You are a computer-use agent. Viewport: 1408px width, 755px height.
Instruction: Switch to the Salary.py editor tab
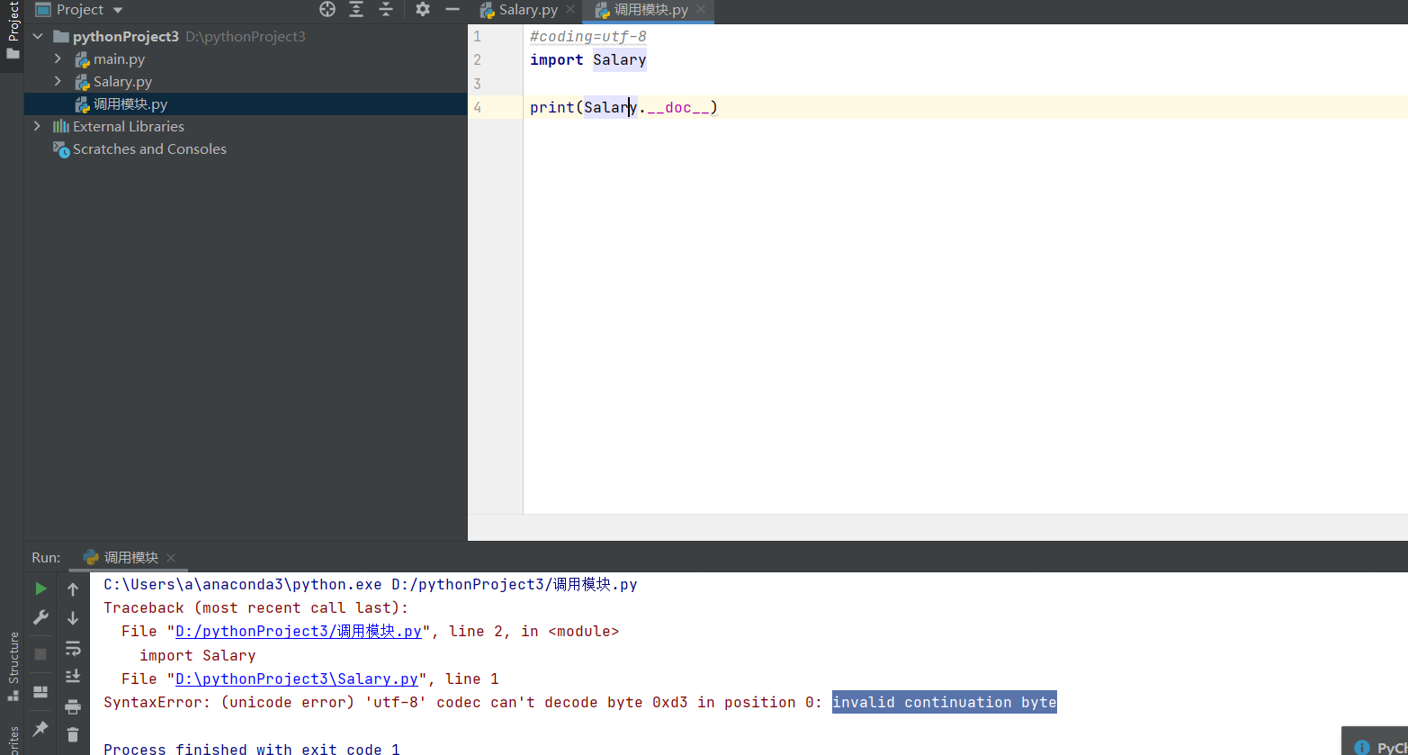527,10
